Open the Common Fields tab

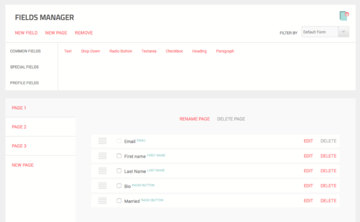[25, 51]
